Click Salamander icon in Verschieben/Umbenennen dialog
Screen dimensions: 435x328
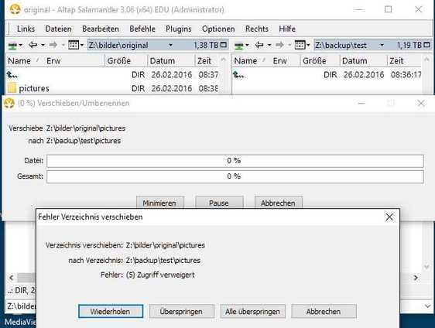coord(9,103)
